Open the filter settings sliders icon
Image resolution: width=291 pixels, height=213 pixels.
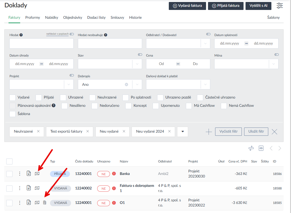click(x=280, y=6)
